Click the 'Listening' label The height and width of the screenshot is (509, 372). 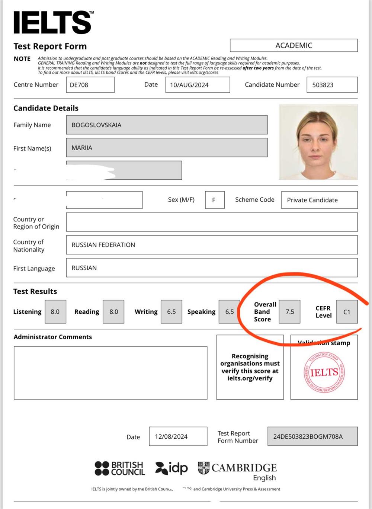28,312
